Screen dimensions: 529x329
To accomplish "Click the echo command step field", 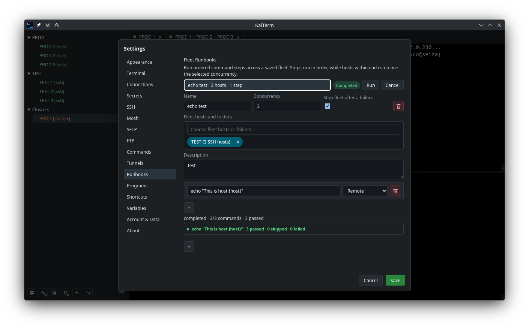I will pyautogui.click(x=264, y=191).
